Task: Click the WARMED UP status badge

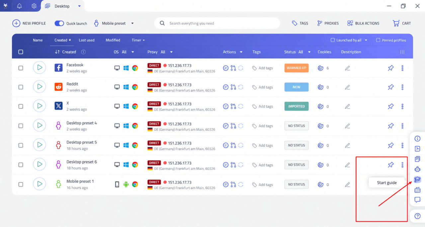Action: coord(297,68)
